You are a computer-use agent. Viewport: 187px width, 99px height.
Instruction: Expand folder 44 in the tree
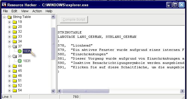point(9,66)
